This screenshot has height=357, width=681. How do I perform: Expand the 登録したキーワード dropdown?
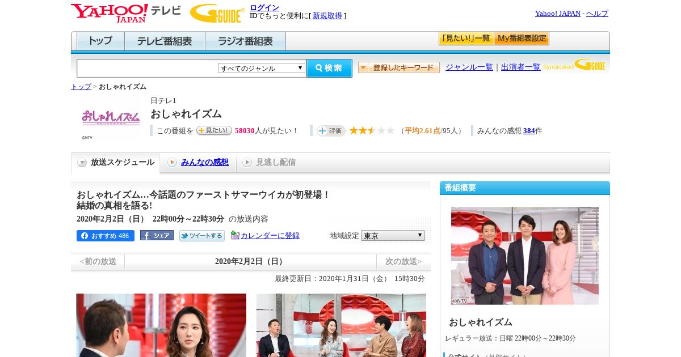(x=398, y=67)
